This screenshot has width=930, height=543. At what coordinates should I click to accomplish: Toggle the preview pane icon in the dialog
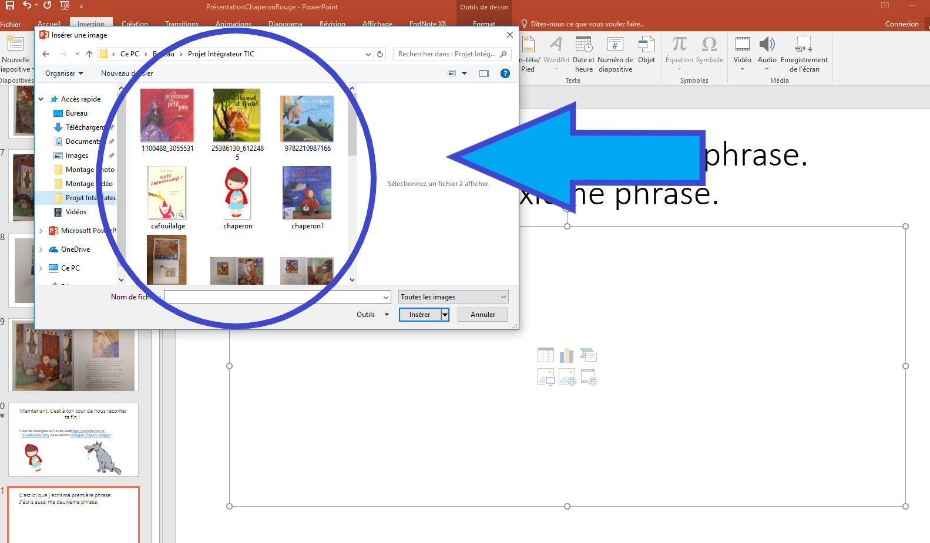click(484, 73)
